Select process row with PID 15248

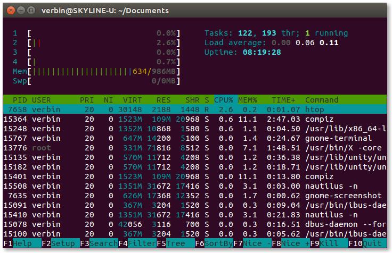tap(195, 129)
